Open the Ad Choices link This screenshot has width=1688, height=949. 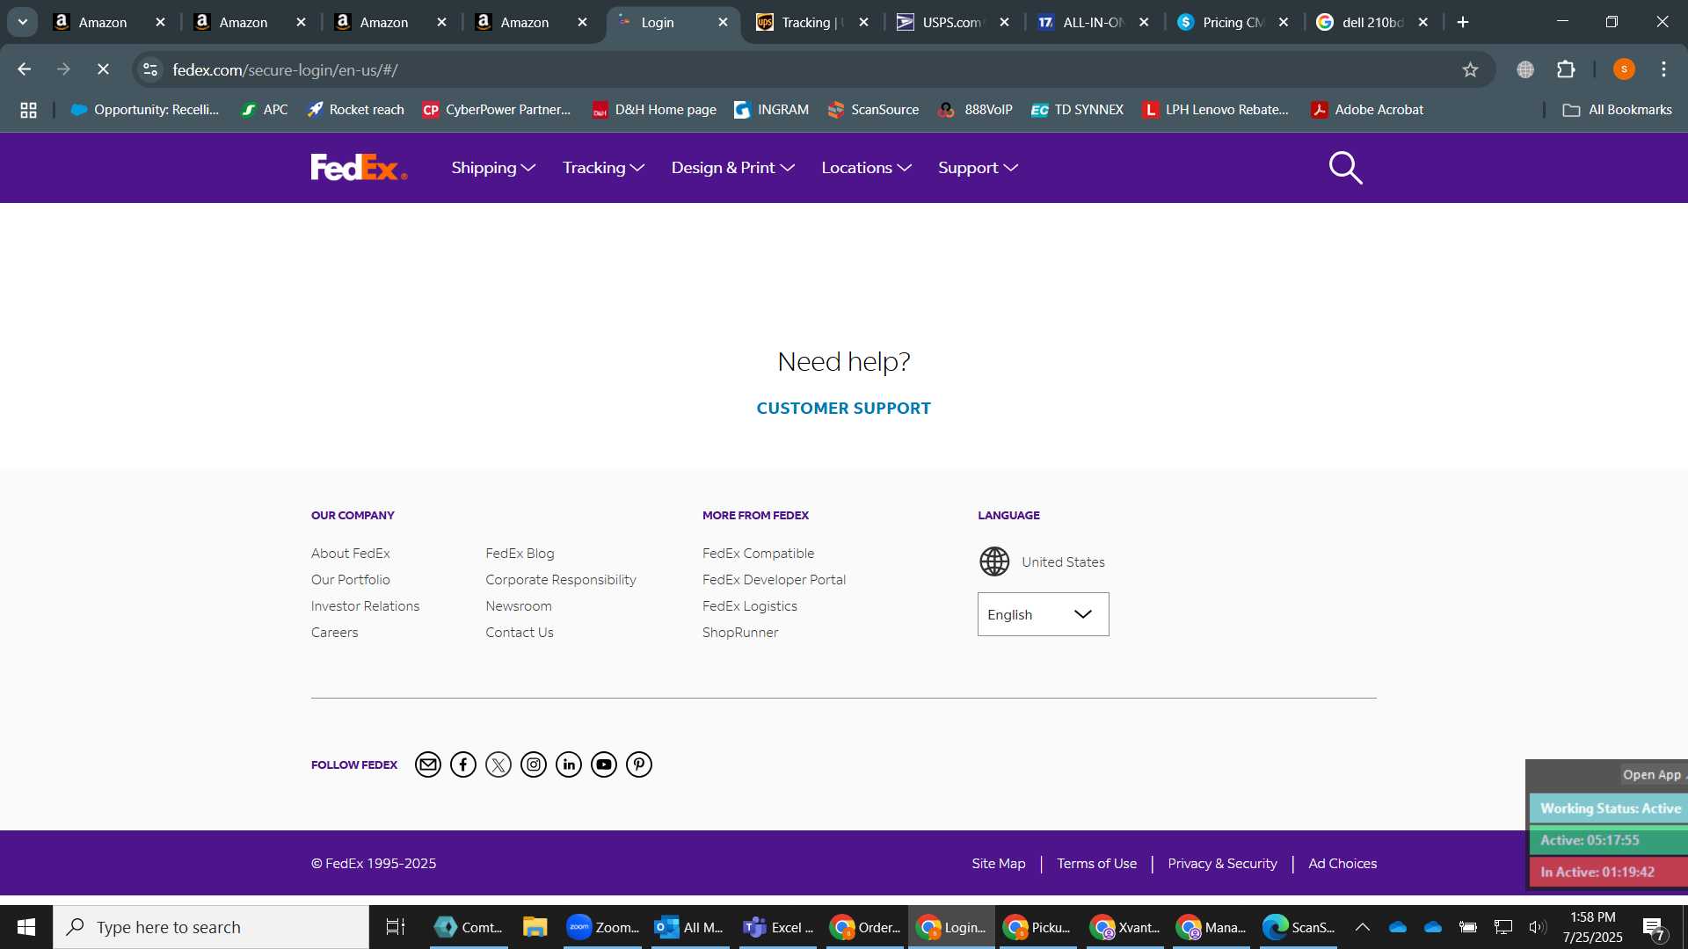pos(1342,864)
